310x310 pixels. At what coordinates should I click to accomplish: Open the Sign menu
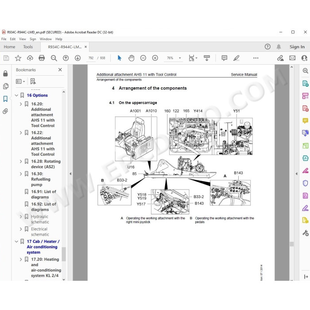[x=33, y=39]
